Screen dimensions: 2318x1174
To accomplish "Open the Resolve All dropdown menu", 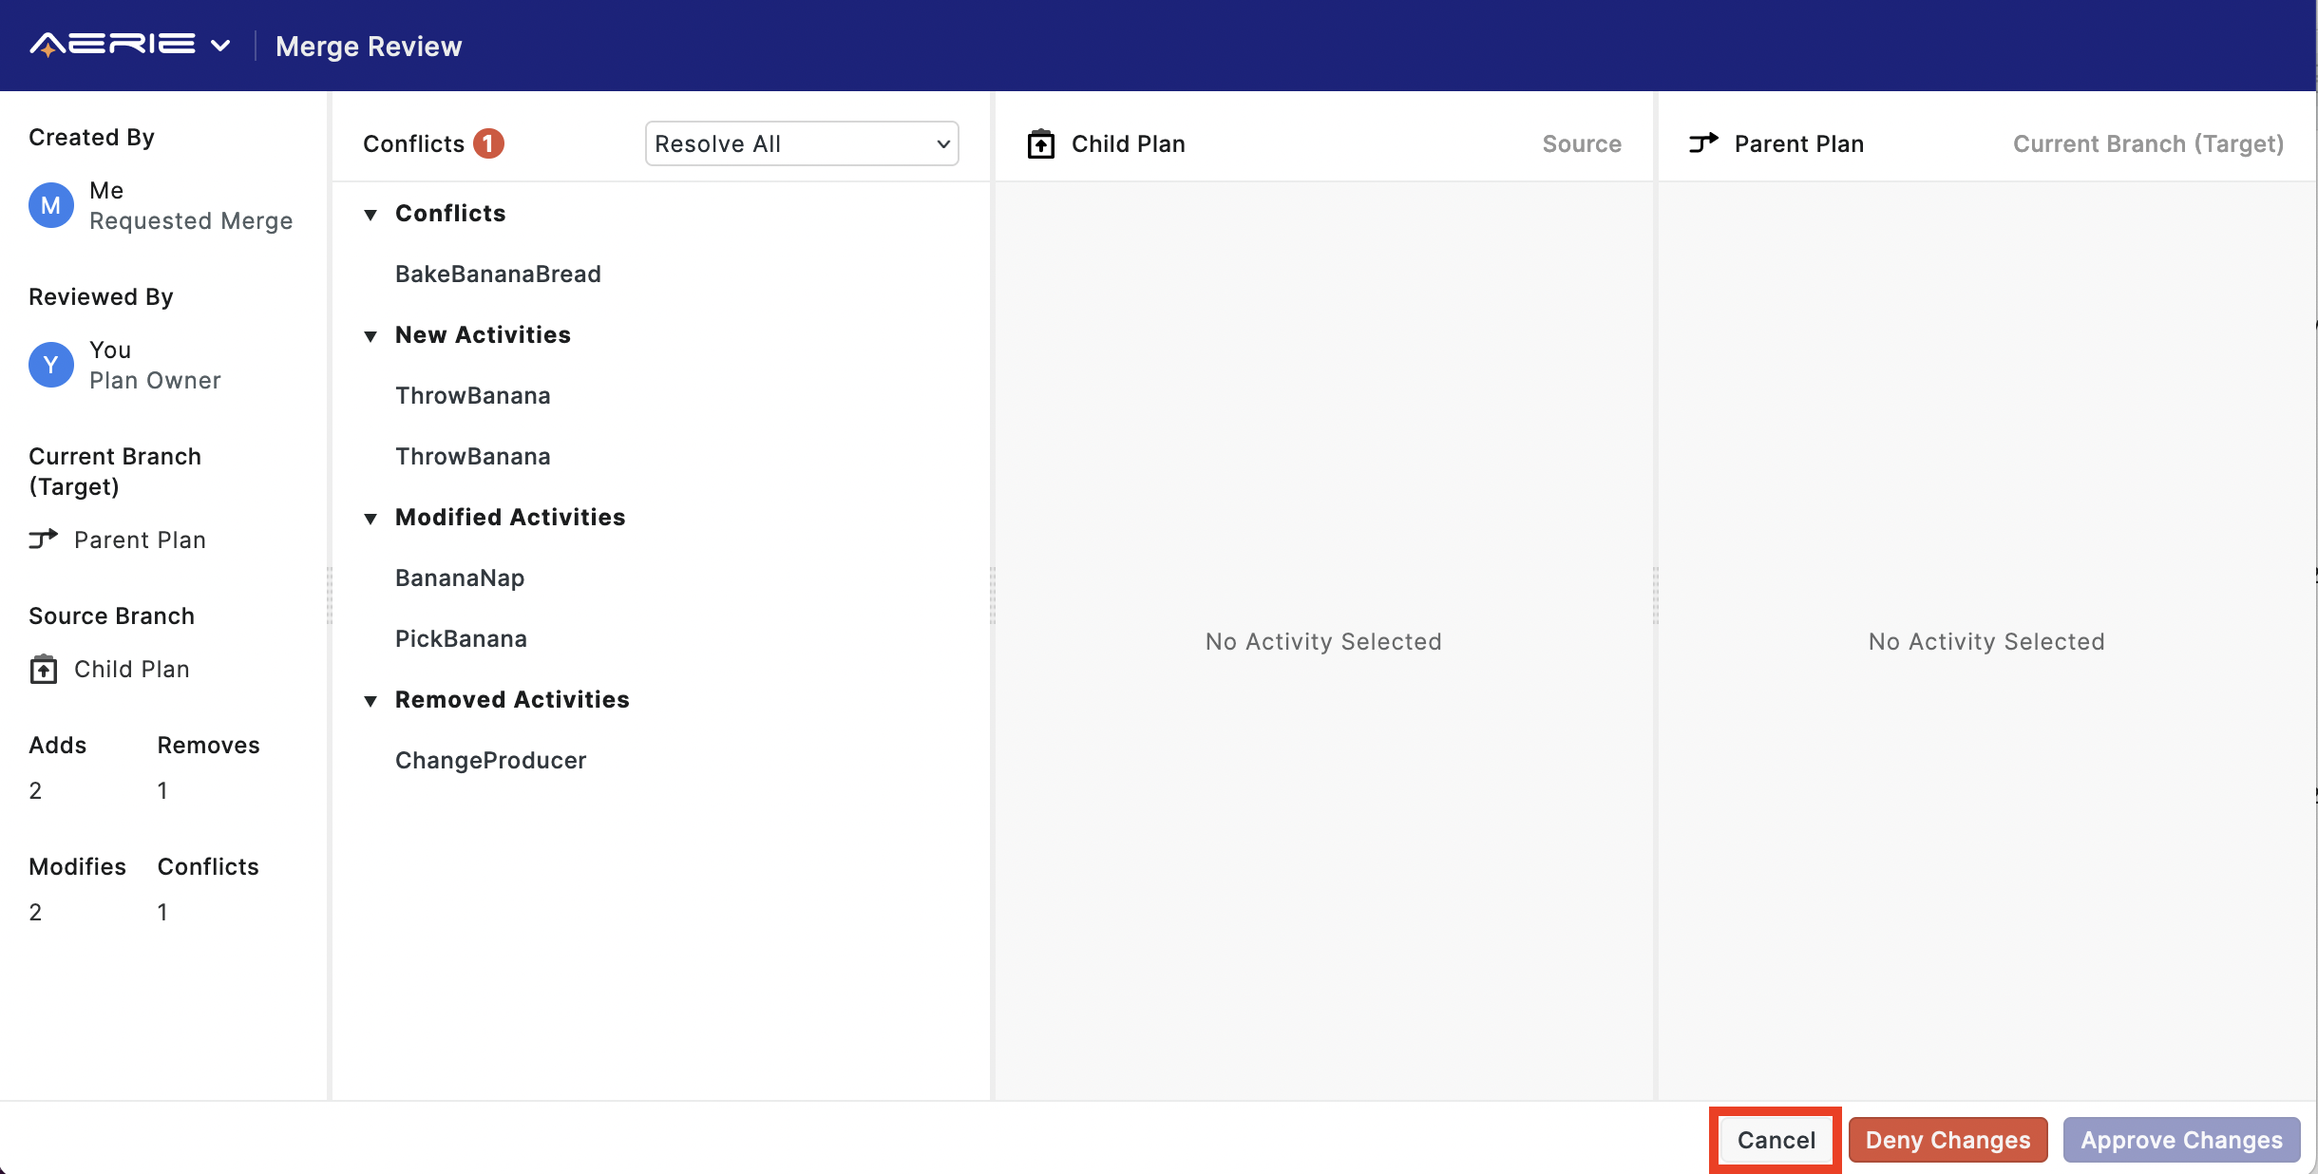I will [x=801, y=142].
